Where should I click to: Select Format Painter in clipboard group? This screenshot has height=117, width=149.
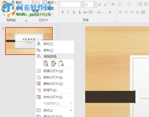(x=19, y=14)
